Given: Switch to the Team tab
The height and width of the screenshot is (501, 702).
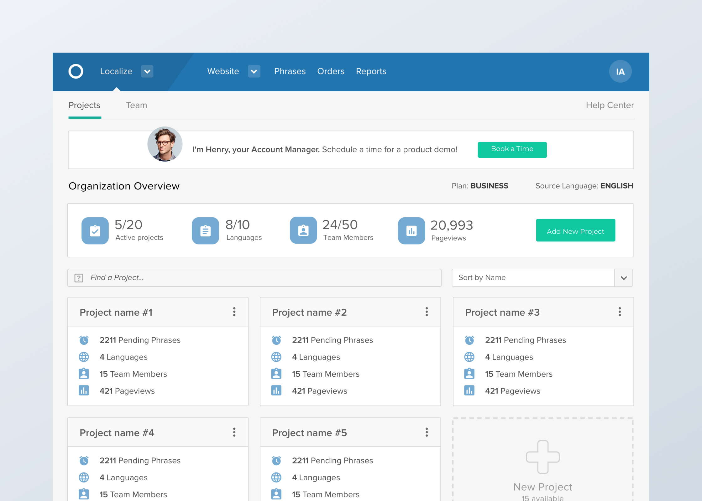Looking at the screenshot, I should (136, 105).
